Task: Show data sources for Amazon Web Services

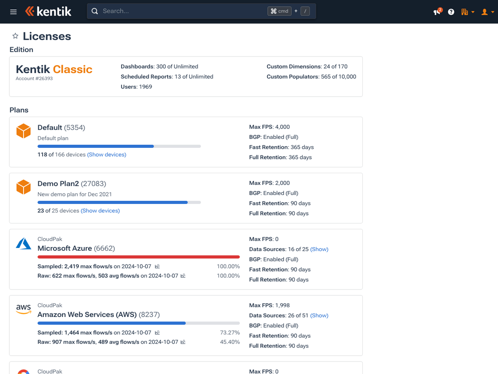Action: (319, 315)
